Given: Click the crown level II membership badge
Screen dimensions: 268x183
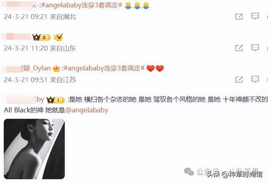Looking at the screenshot, I should [41, 37].
